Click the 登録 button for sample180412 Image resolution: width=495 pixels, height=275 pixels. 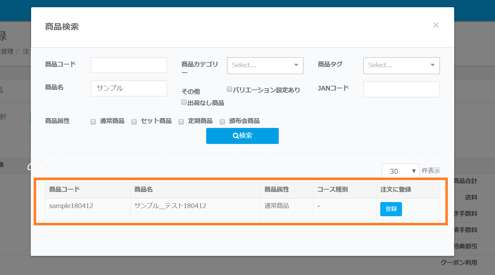click(x=391, y=209)
